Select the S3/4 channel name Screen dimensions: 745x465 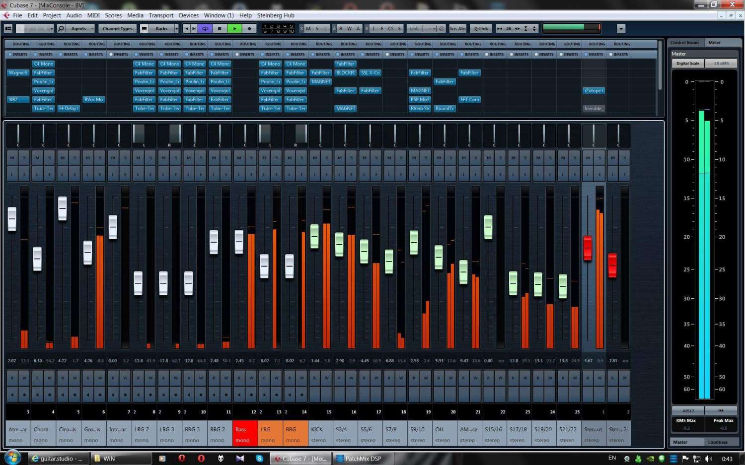point(345,433)
